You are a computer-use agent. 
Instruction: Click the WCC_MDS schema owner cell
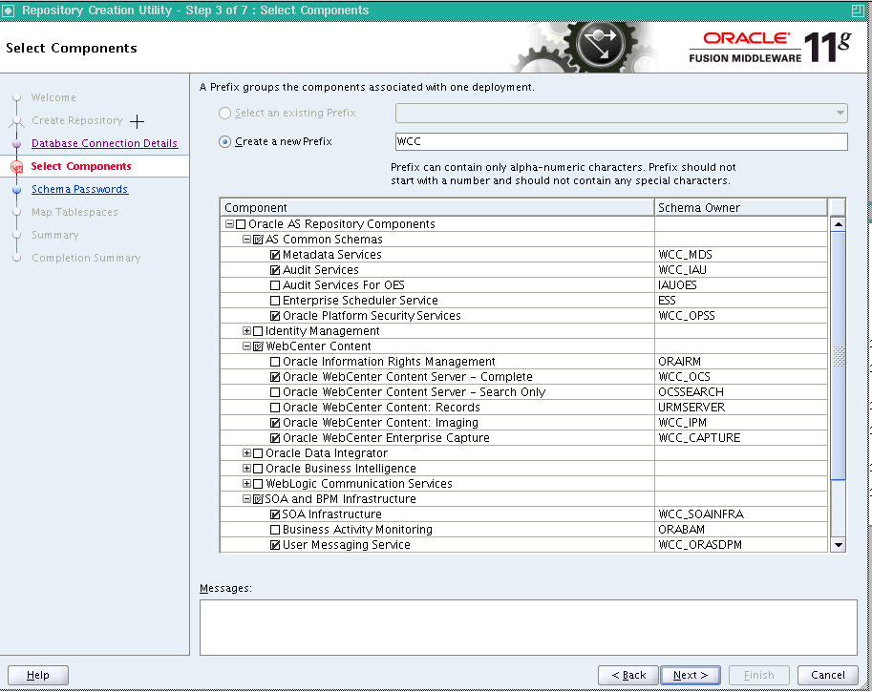(741, 255)
